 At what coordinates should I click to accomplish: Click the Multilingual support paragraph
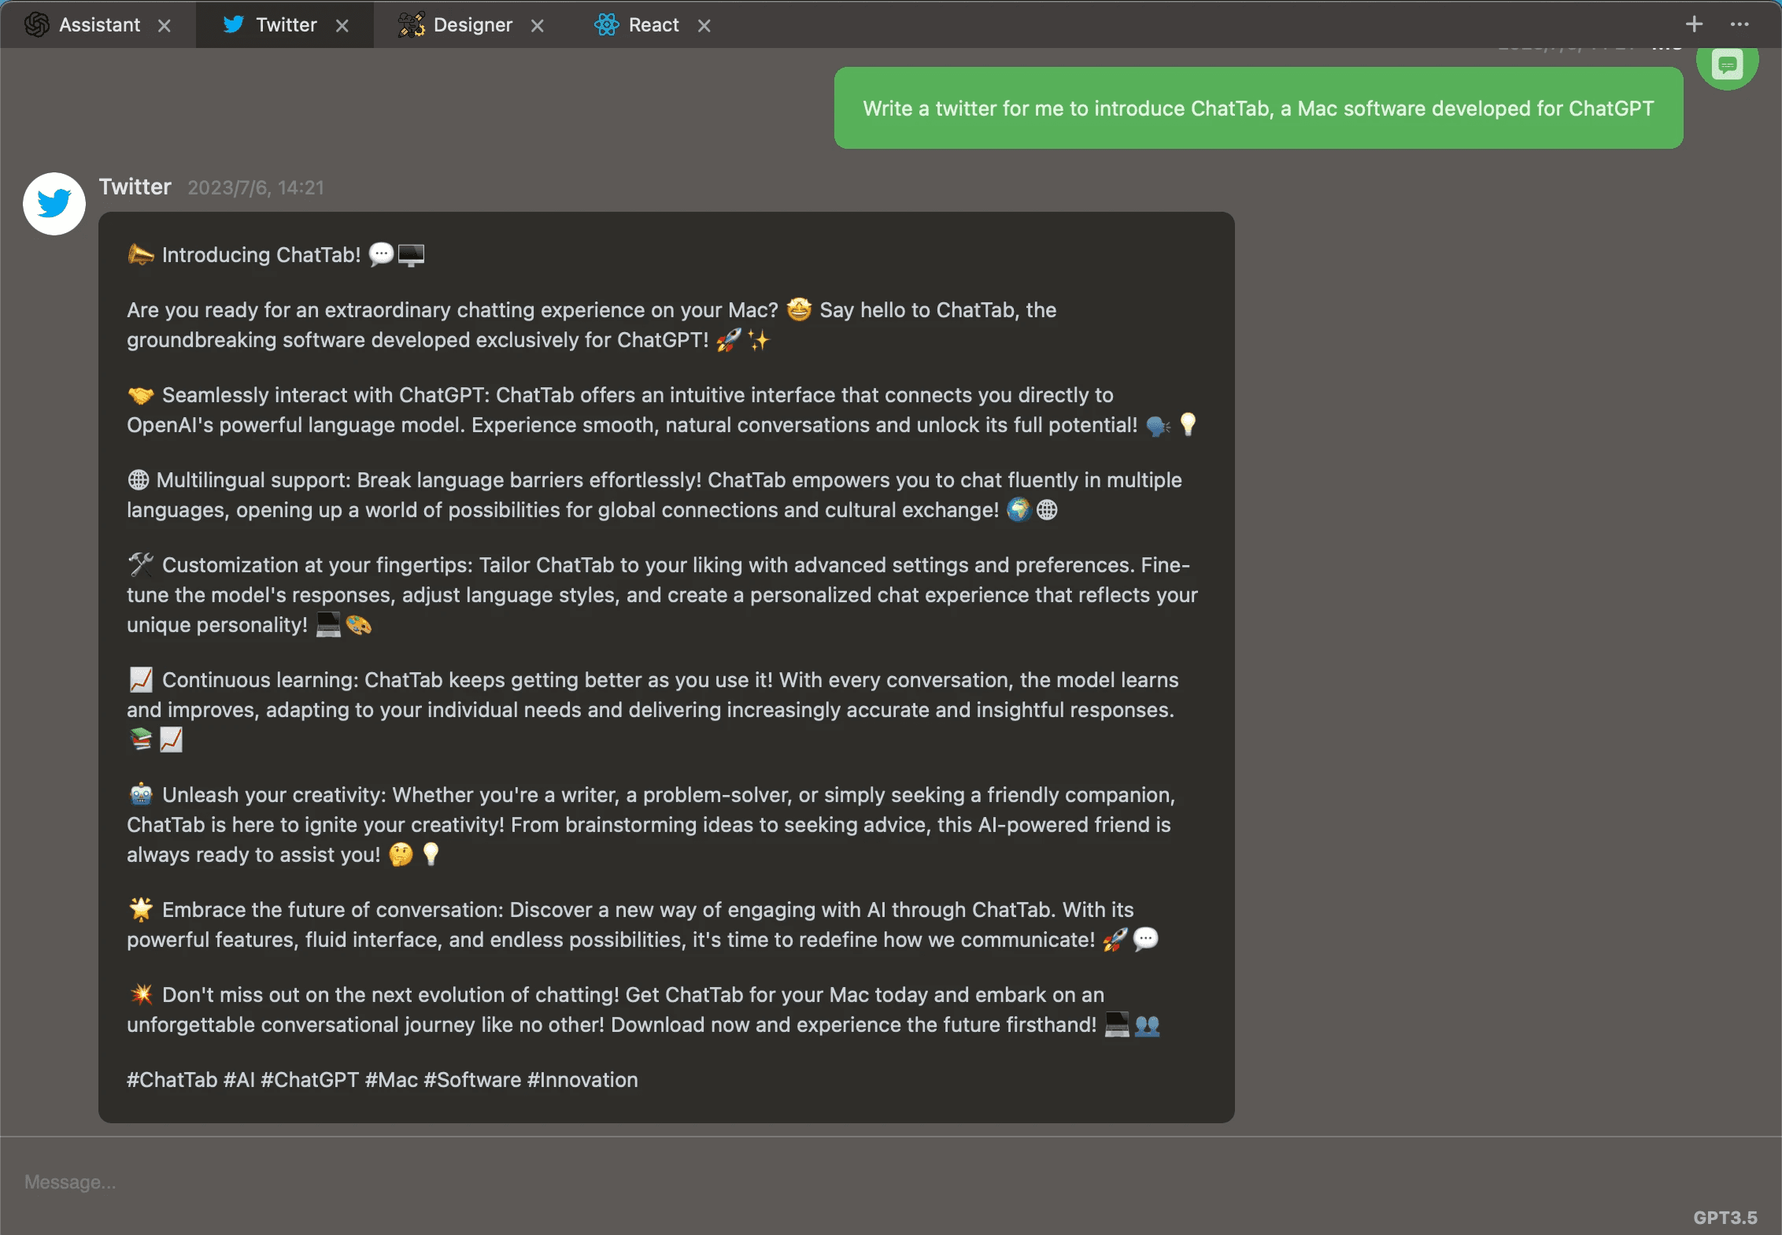653,495
